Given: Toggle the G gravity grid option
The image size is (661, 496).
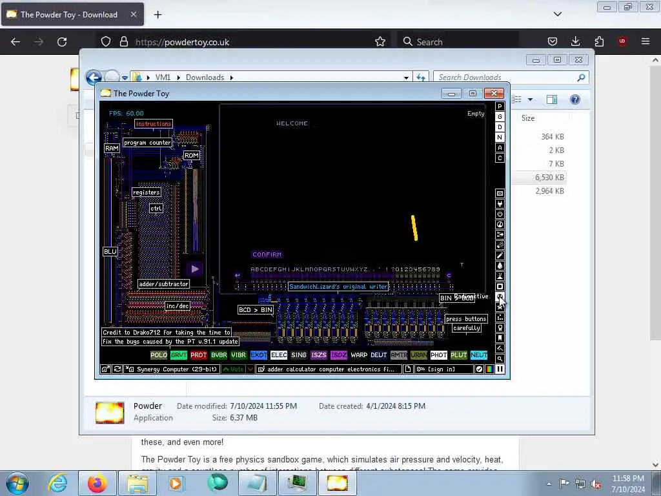Looking at the screenshot, I should (500, 117).
